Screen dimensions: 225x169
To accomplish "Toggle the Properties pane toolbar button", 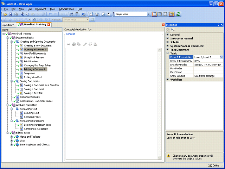I will [x=172, y=14].
